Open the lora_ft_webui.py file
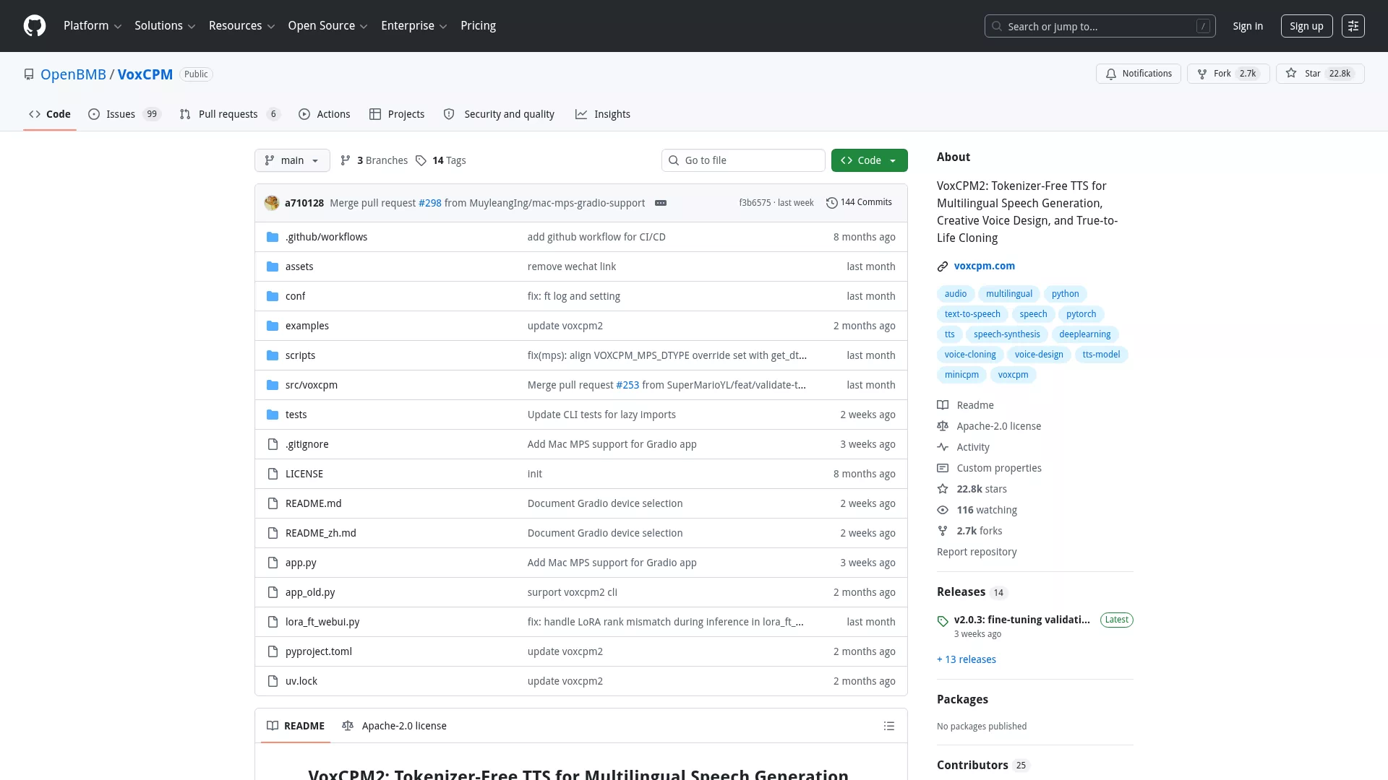 point(322,622)
